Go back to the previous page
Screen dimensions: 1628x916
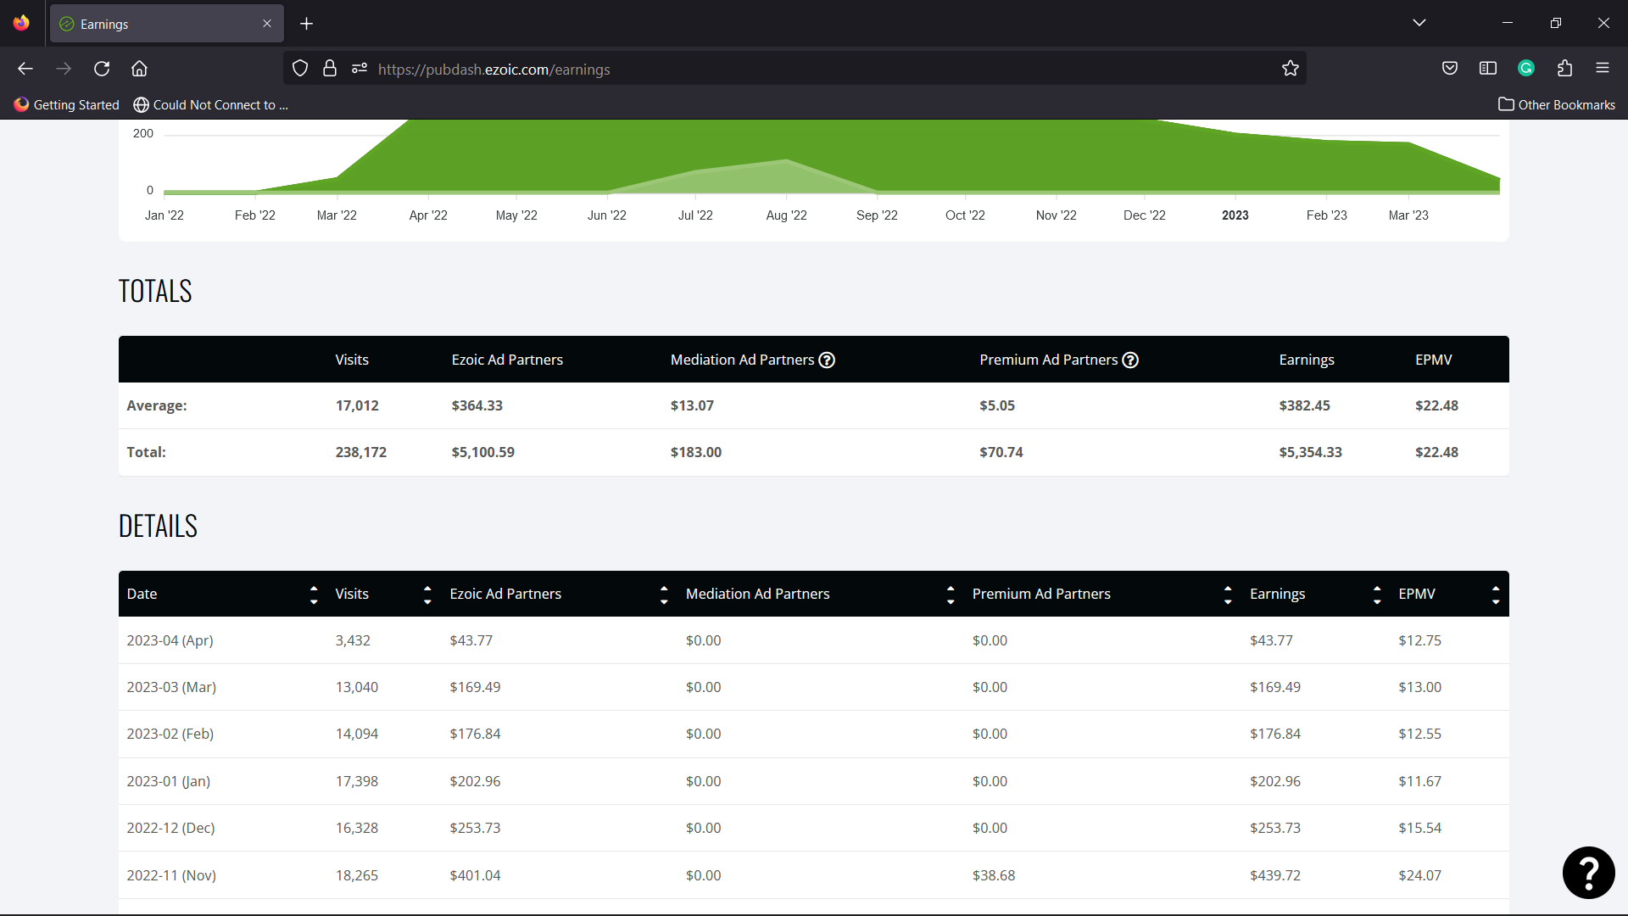pos(25,69)
